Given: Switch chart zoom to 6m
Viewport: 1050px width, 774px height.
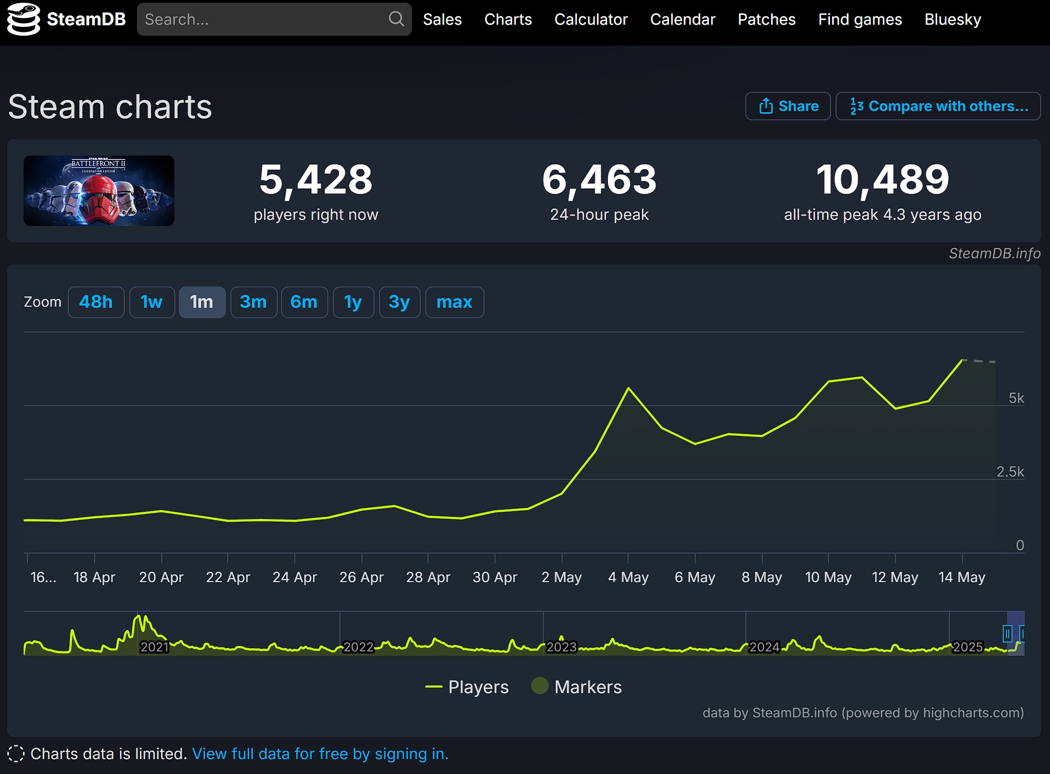Looking at the screenshot, I should pyautogui.click(x=304, y=302).
